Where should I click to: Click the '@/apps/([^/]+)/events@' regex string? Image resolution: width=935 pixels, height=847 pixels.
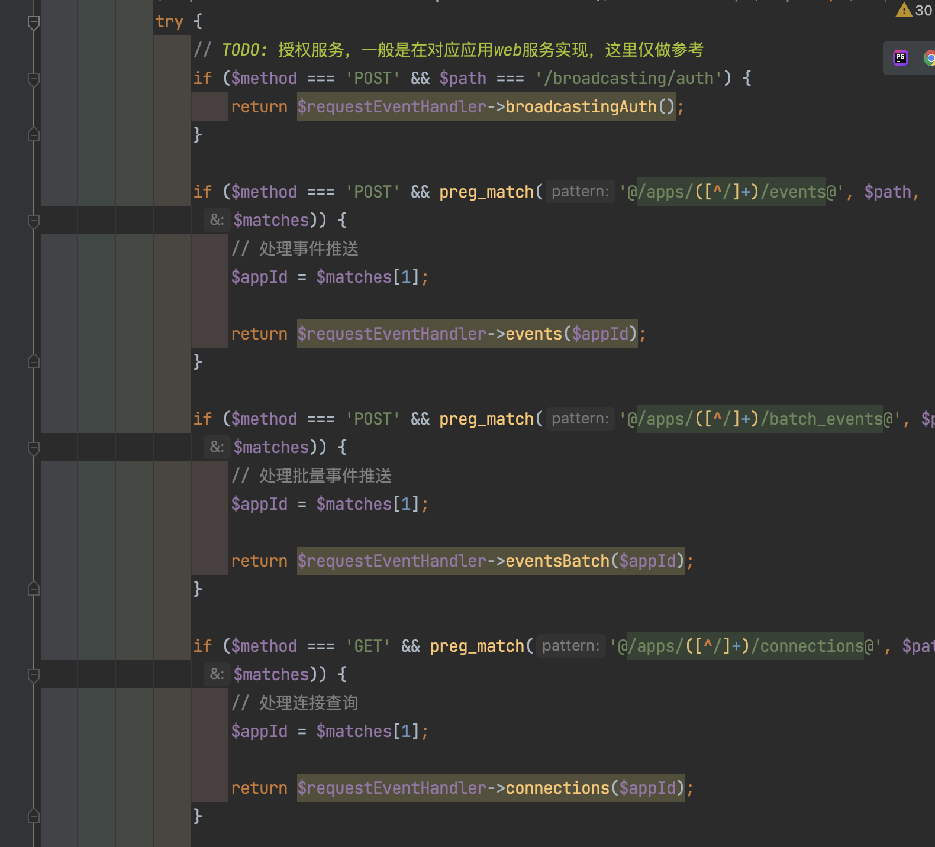(x=731, y=192)
